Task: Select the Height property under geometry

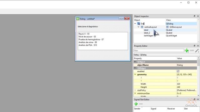Action: click(144, 87)
